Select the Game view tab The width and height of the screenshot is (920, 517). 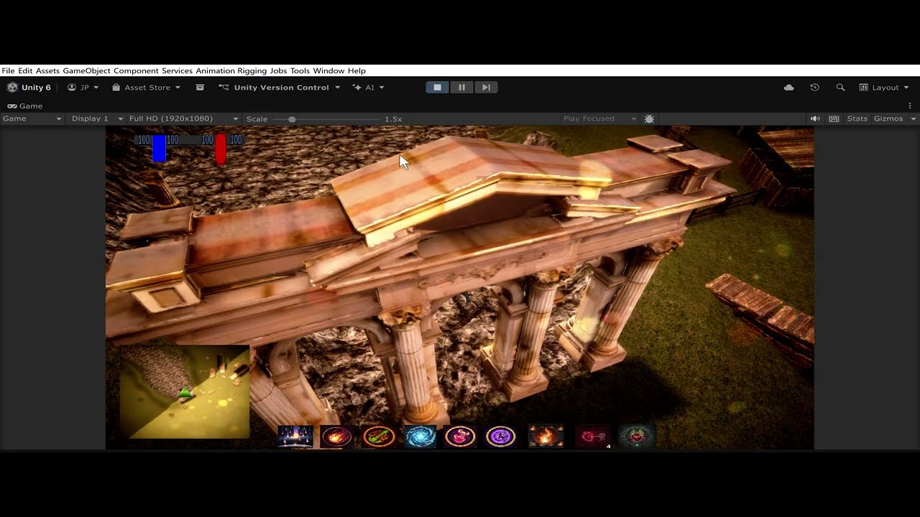25,106
